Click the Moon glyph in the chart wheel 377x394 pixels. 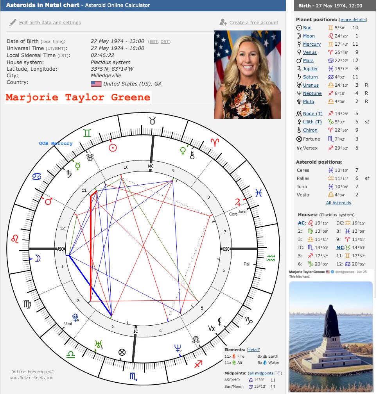pos(38,259)
